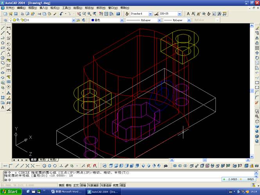Open the 绘图(D) menu
The height and width of the screenshot is (195, 260).
coord(77,8)
